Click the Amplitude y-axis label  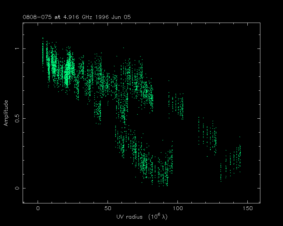[x=6, y=113]
